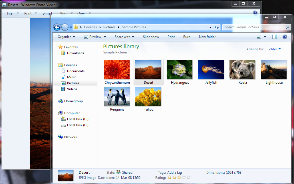
Task: Click Pictures in the address breadcrumb
Action: [109, 27]
